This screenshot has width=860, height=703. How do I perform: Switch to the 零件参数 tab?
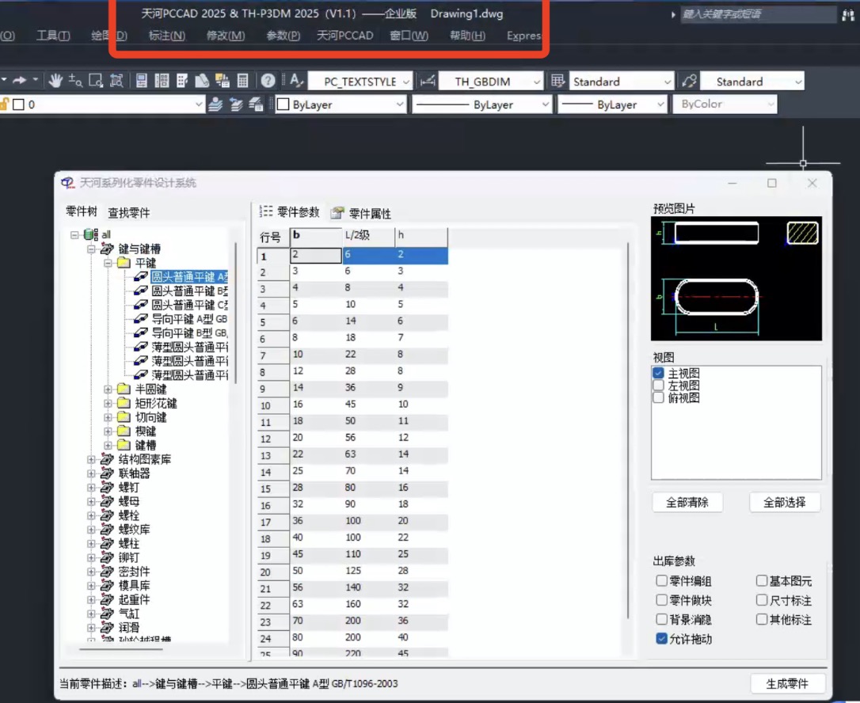coord(289,212)
